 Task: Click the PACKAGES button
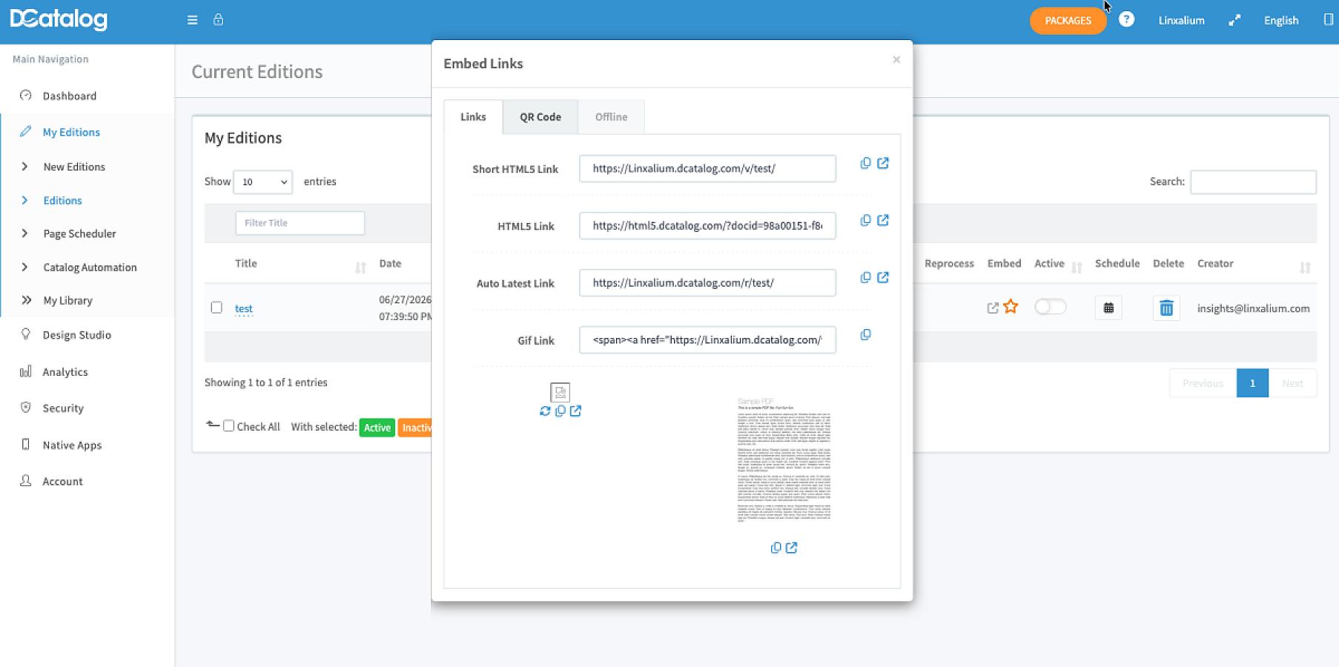coord(1068,20)
